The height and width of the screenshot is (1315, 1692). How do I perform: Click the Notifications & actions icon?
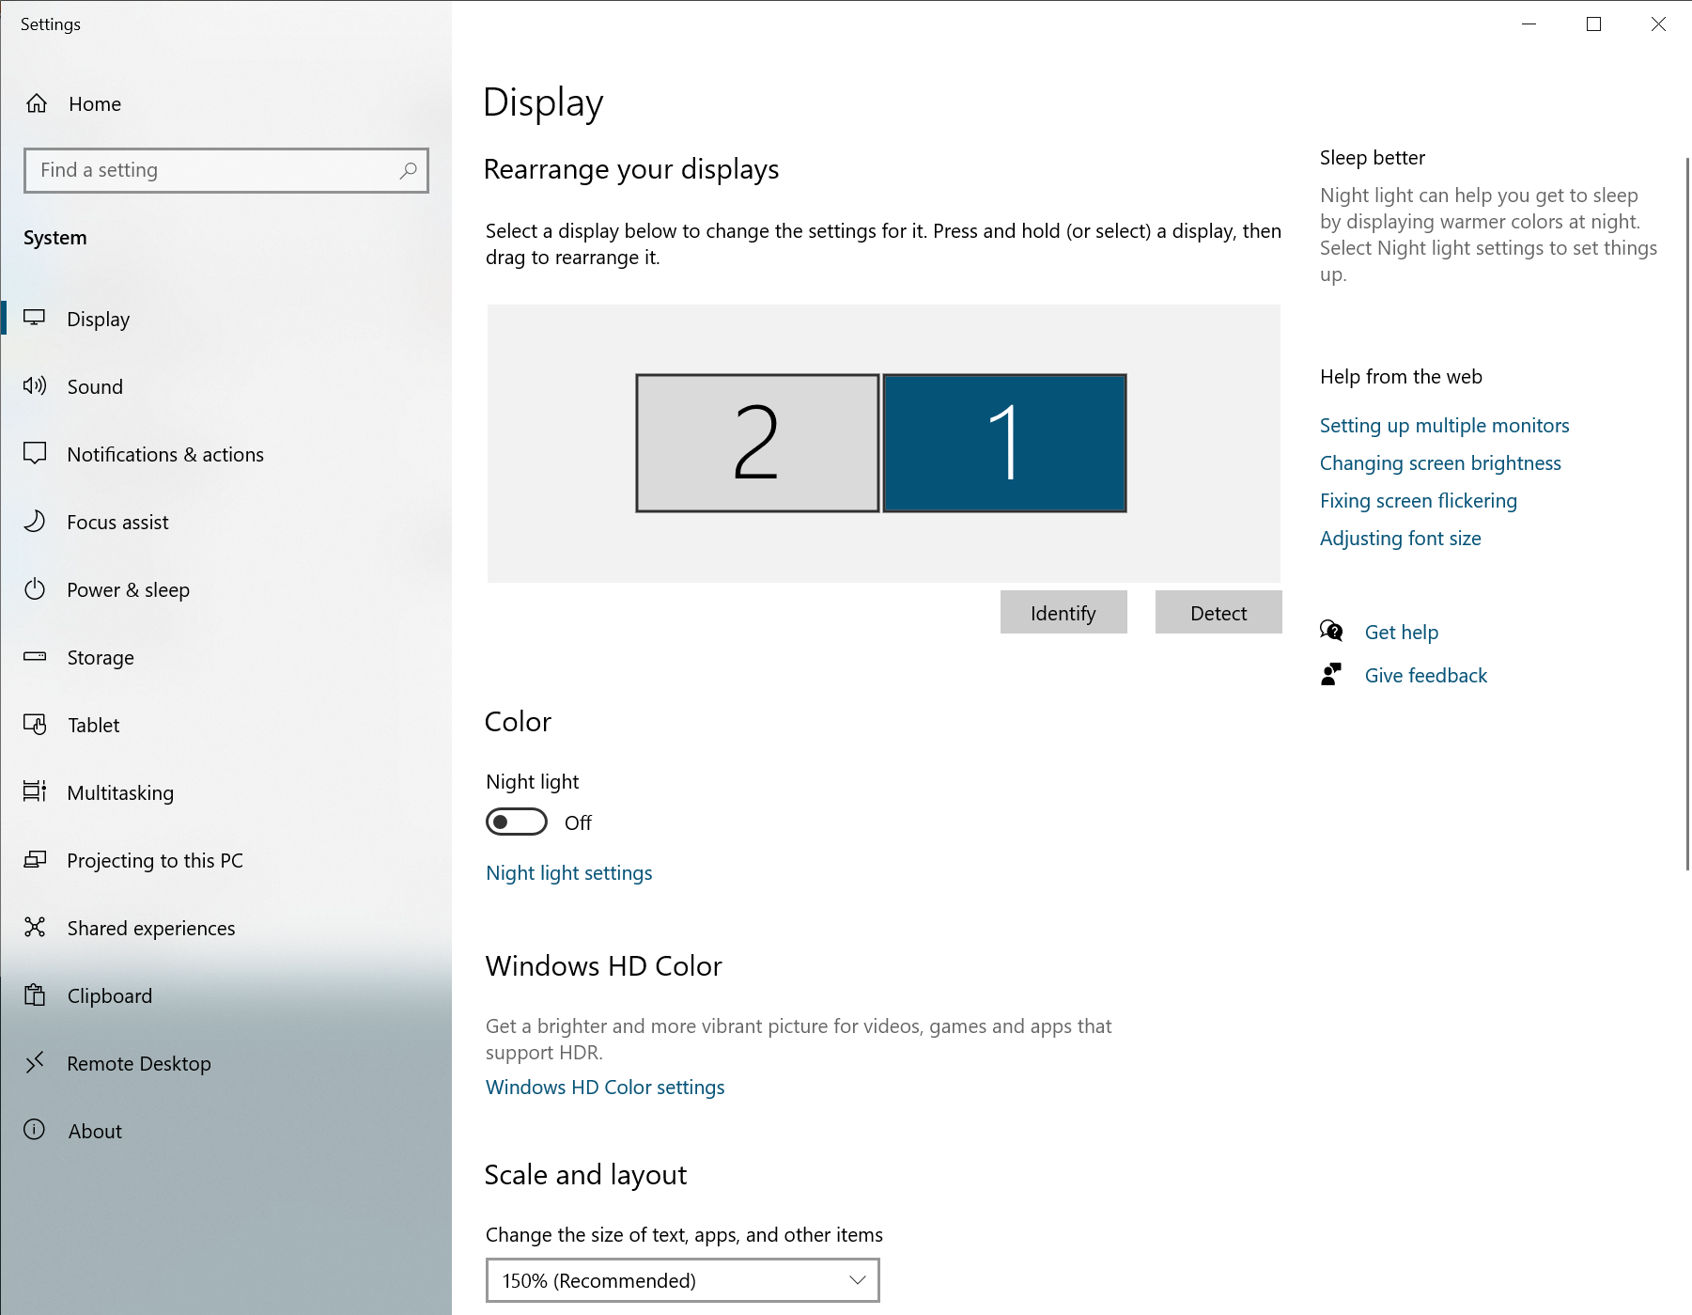(36, 454)
